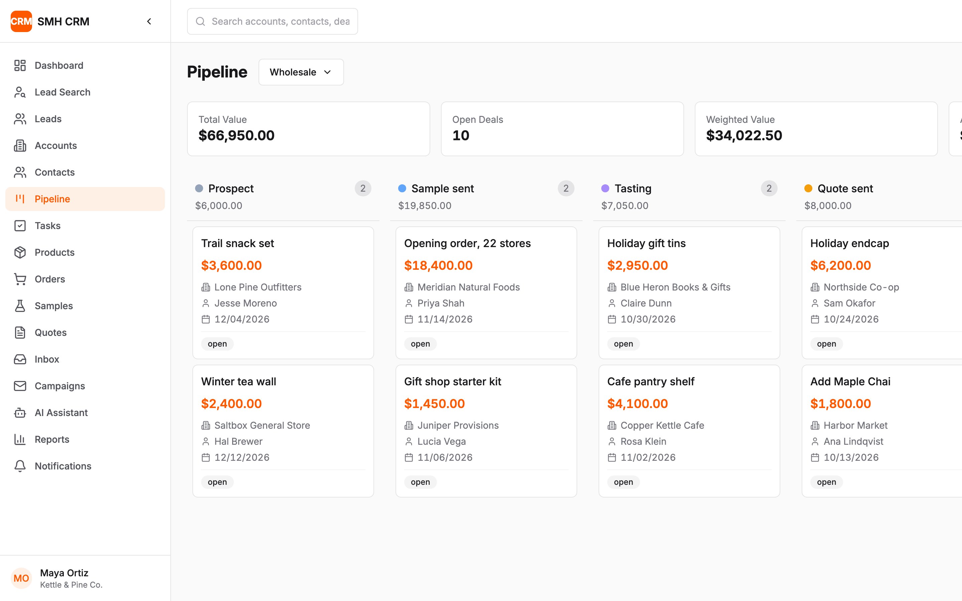The width and height of the screenshot is (962, 601).
Task: Click the Products box icon
Action: click(x=20, y=252)
